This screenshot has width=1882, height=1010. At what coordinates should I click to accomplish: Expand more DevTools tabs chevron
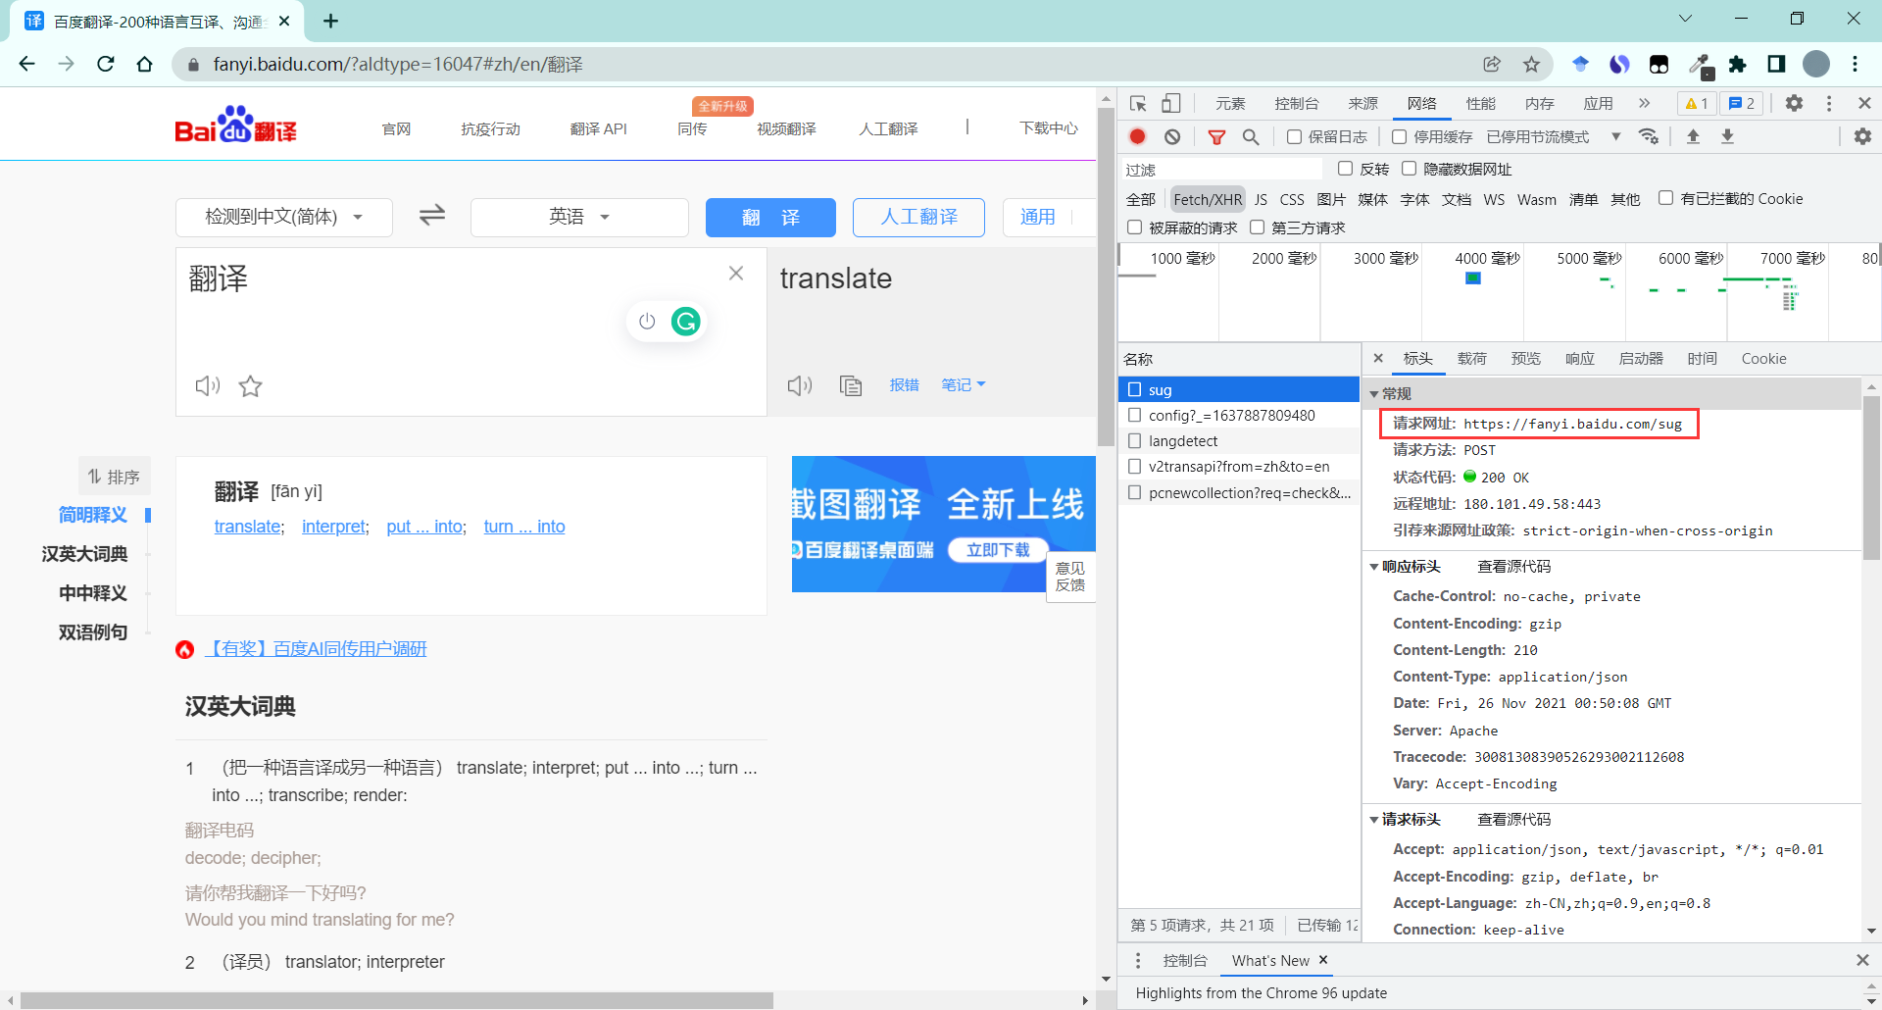tap(1644, 104)
